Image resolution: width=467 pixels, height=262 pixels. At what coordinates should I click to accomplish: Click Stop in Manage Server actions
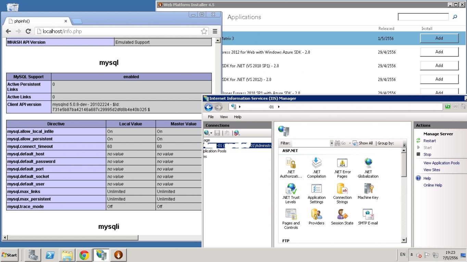(427, 154)
